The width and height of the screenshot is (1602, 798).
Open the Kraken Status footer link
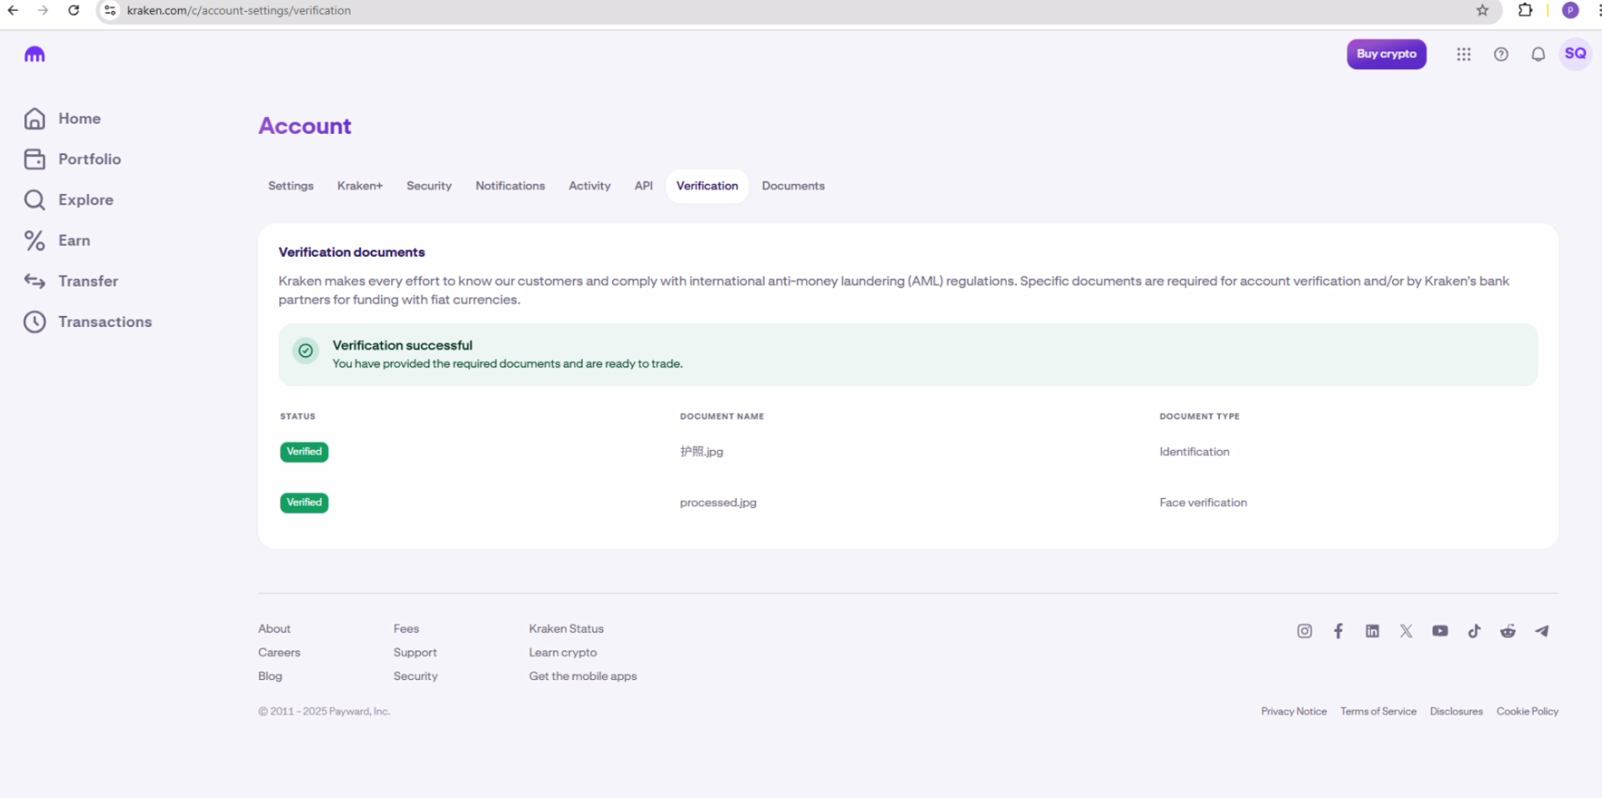[x=566, y=629]
